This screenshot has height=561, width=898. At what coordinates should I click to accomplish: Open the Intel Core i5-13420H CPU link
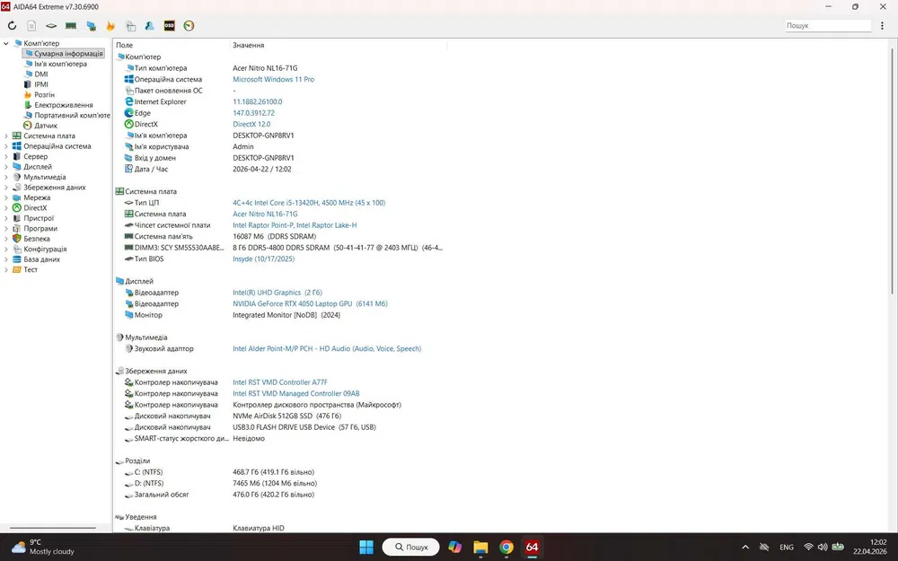309,203
